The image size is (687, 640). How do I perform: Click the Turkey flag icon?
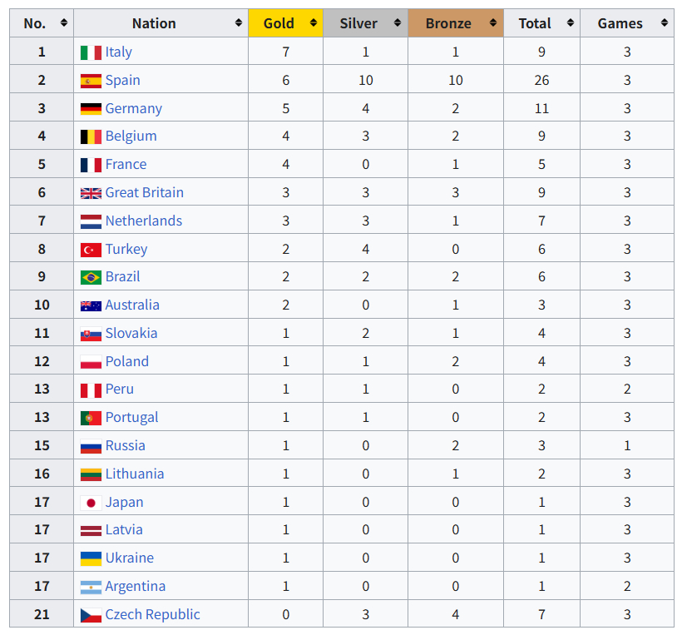pos(91,250)
